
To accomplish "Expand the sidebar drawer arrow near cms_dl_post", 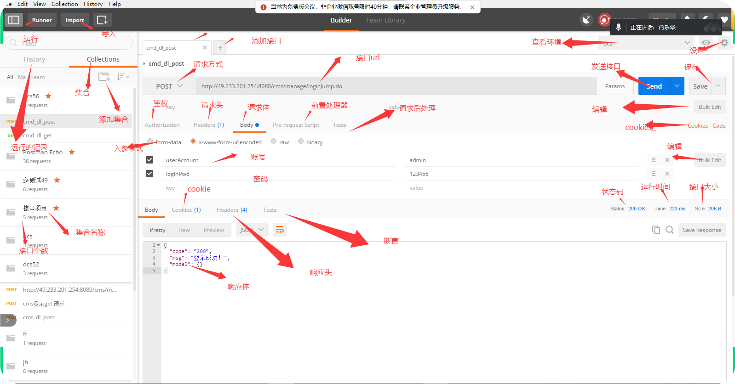I will pyautogui.click(x=8, y=320).
